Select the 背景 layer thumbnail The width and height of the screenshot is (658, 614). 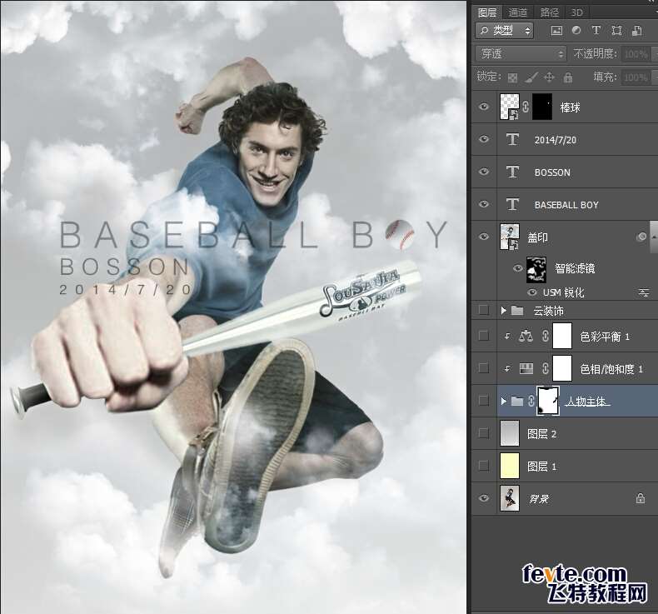tap(510, 498)
